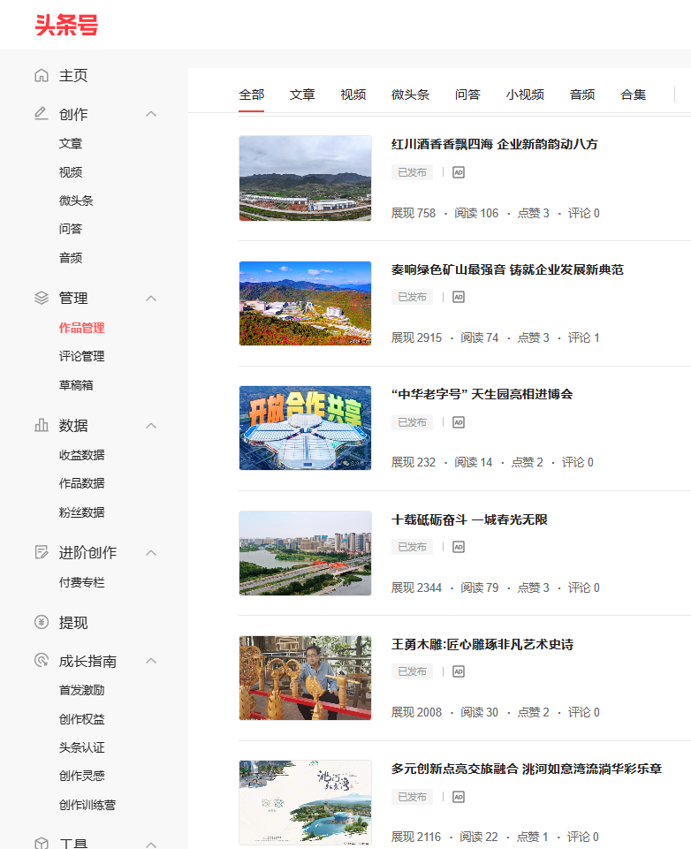Click the yen coin icon beside 提现

[42, 622]
